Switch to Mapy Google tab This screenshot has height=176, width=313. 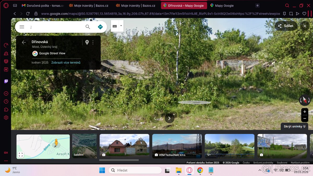click(x=222, y=5)
